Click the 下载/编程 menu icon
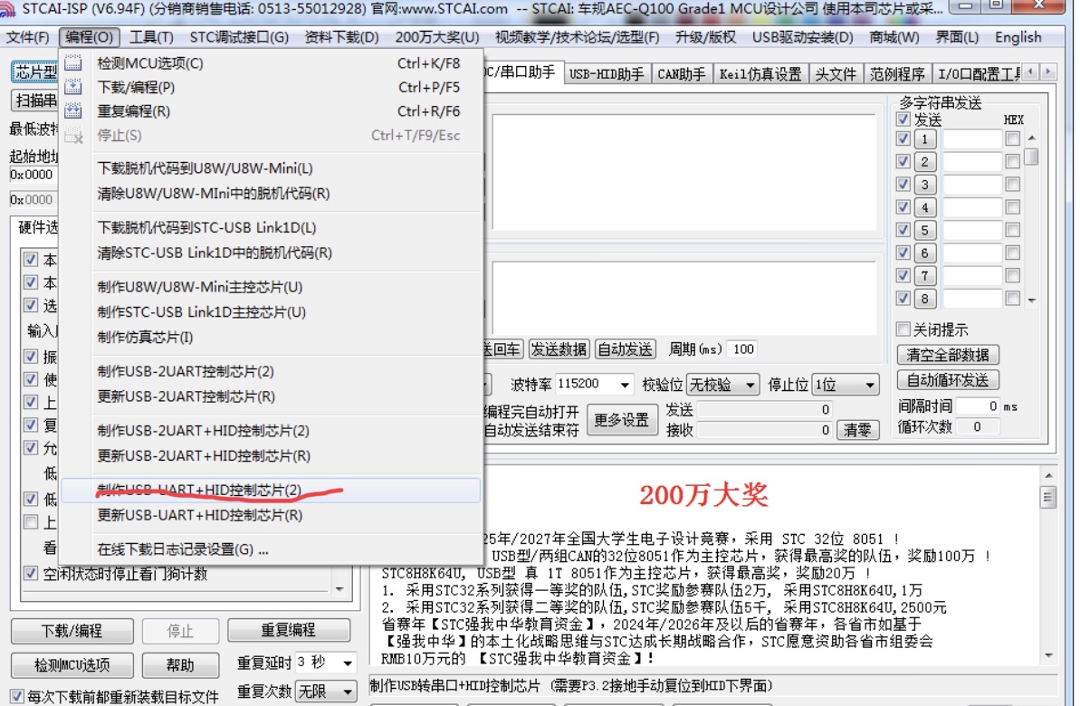 [x=73, y=88]
